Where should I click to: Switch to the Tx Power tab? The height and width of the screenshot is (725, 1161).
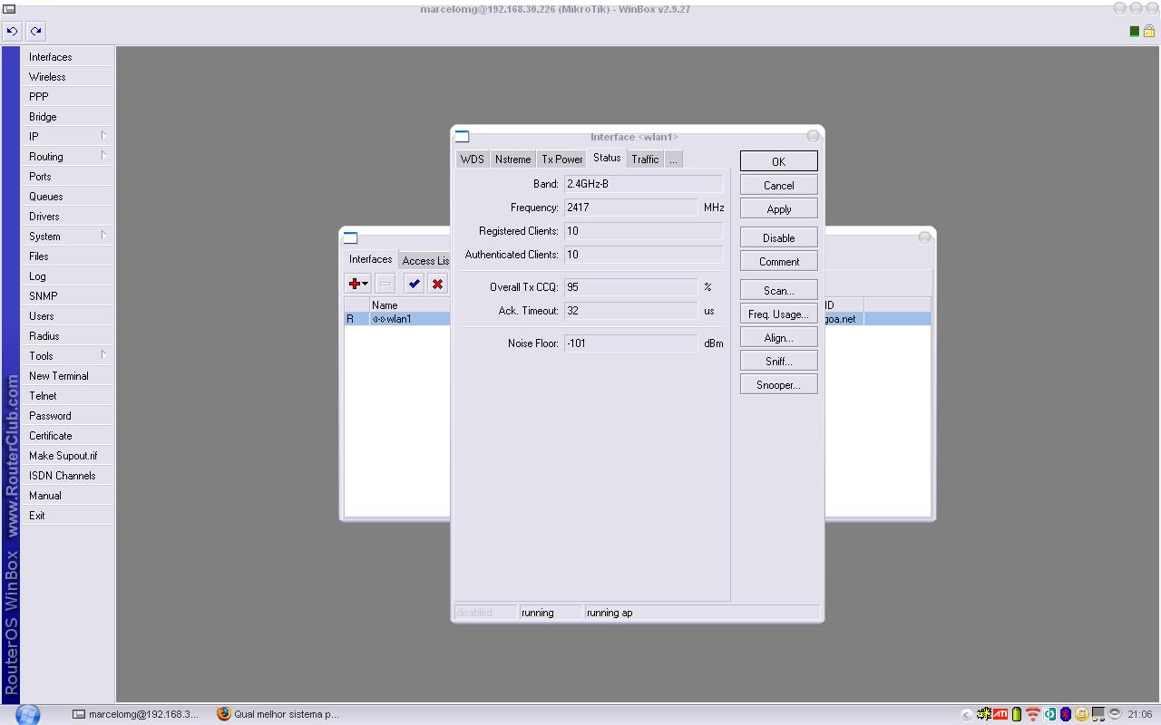click(x=562, y=159)
